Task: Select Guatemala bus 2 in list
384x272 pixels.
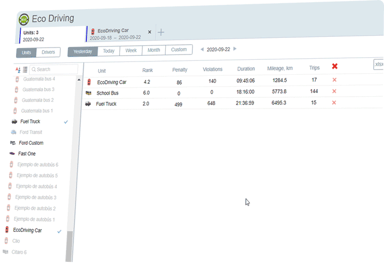Action: tap(38, 100)
